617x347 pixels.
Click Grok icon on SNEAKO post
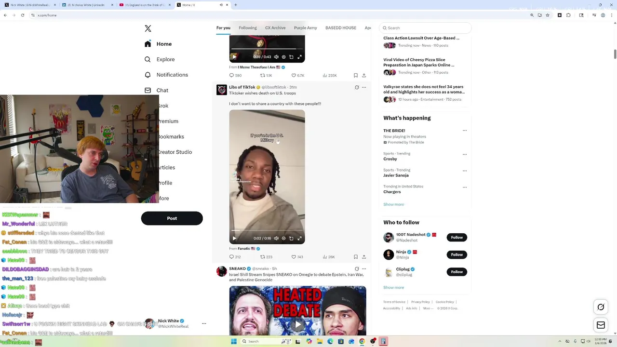(357, 269)
